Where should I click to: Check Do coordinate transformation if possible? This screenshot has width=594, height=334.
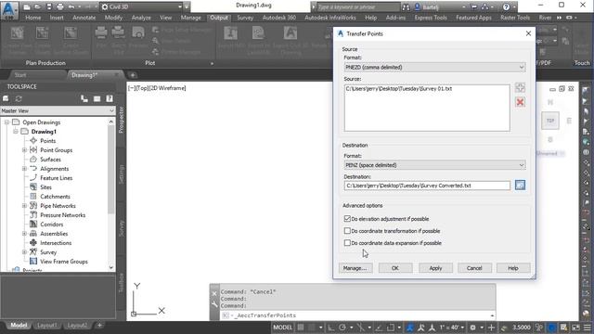coord(347,231)
